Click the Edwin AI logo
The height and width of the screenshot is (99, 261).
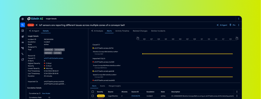point(35,19)
